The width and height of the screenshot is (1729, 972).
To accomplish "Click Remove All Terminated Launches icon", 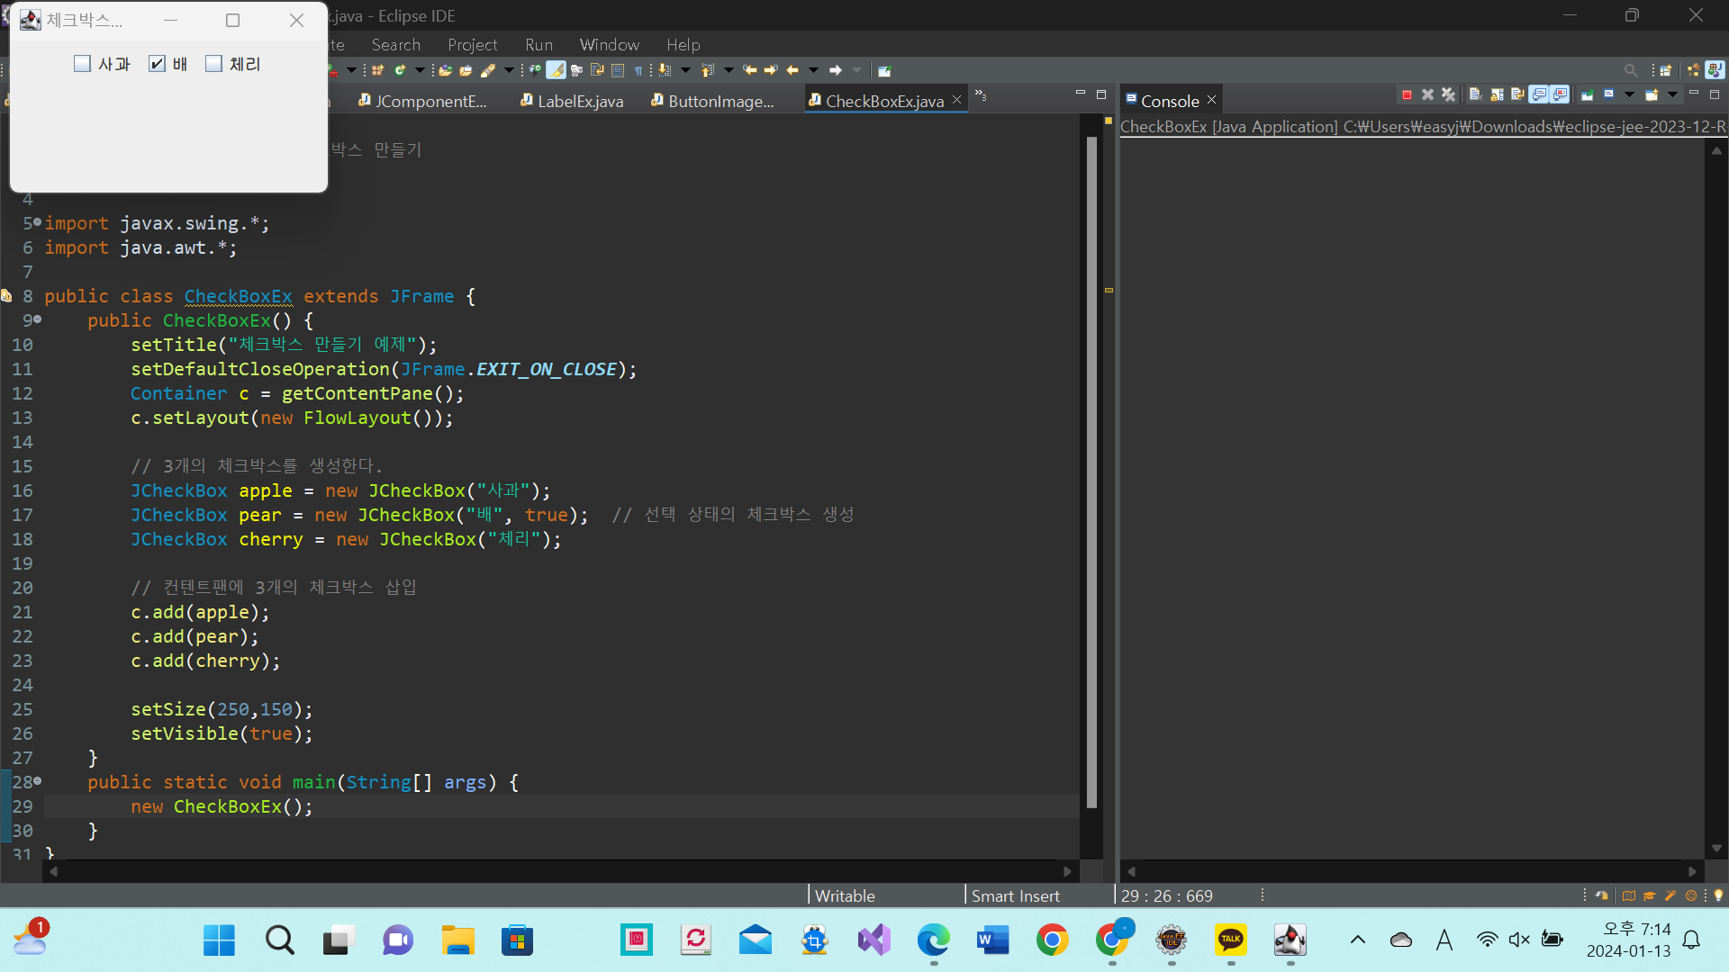I will coord(1448,94).
